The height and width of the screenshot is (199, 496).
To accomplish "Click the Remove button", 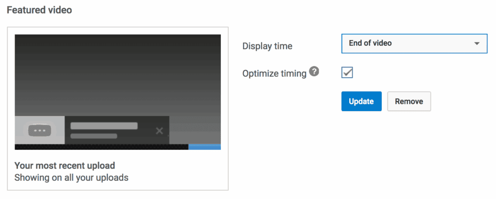I will (x=409, y=101).
